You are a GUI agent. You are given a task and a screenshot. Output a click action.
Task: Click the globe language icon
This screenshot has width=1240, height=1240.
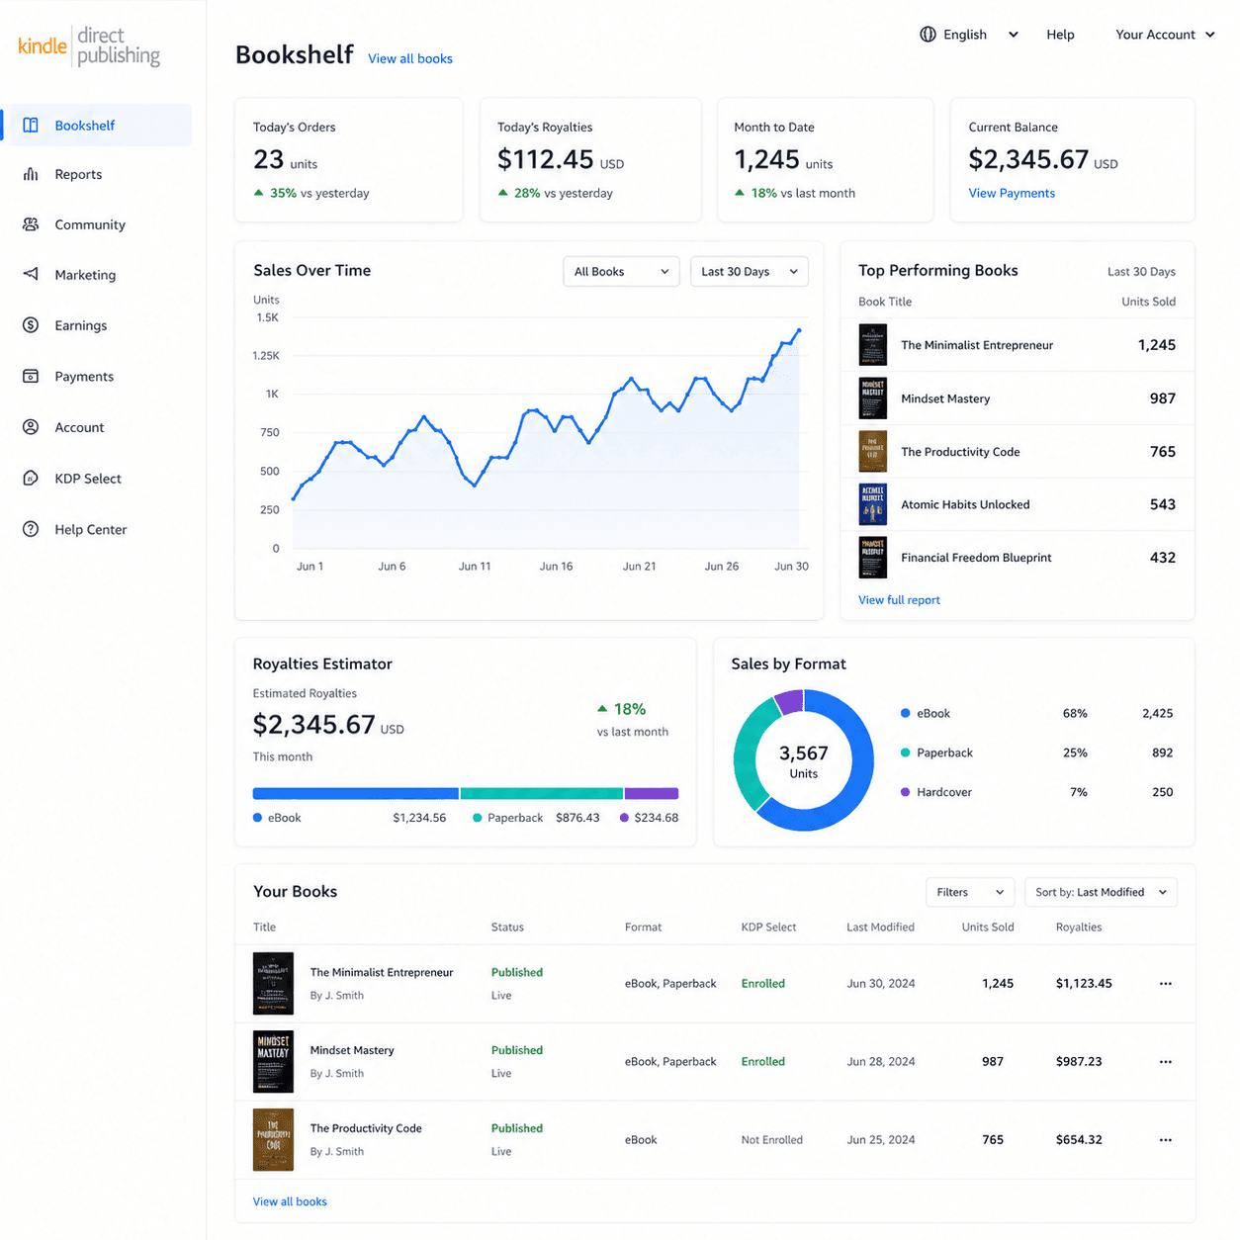[x=928, y=35]
